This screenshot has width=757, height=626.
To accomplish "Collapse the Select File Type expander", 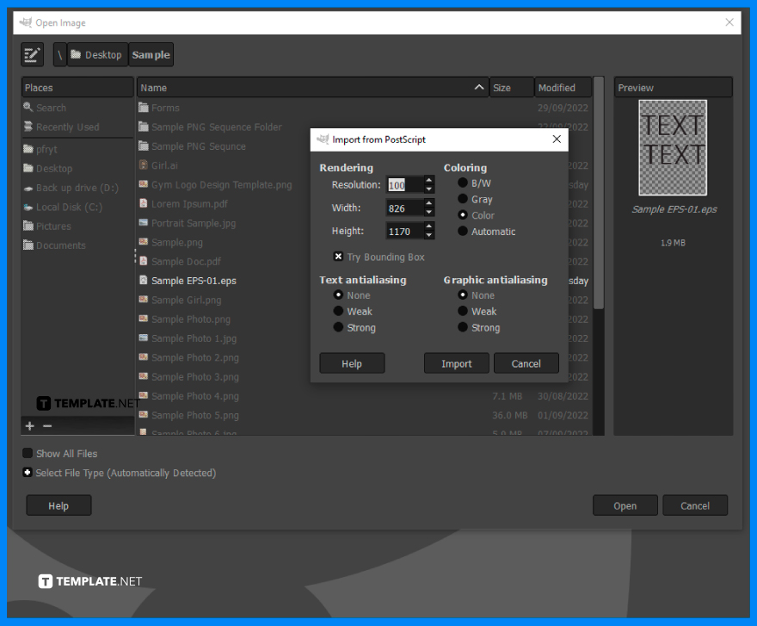I will pyautogui.click(x=27, y=472).
